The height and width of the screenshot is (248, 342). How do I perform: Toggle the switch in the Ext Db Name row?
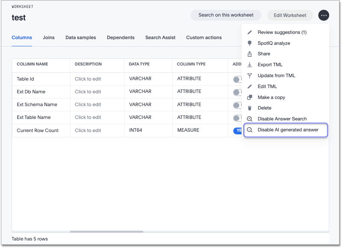pos(237,92)
